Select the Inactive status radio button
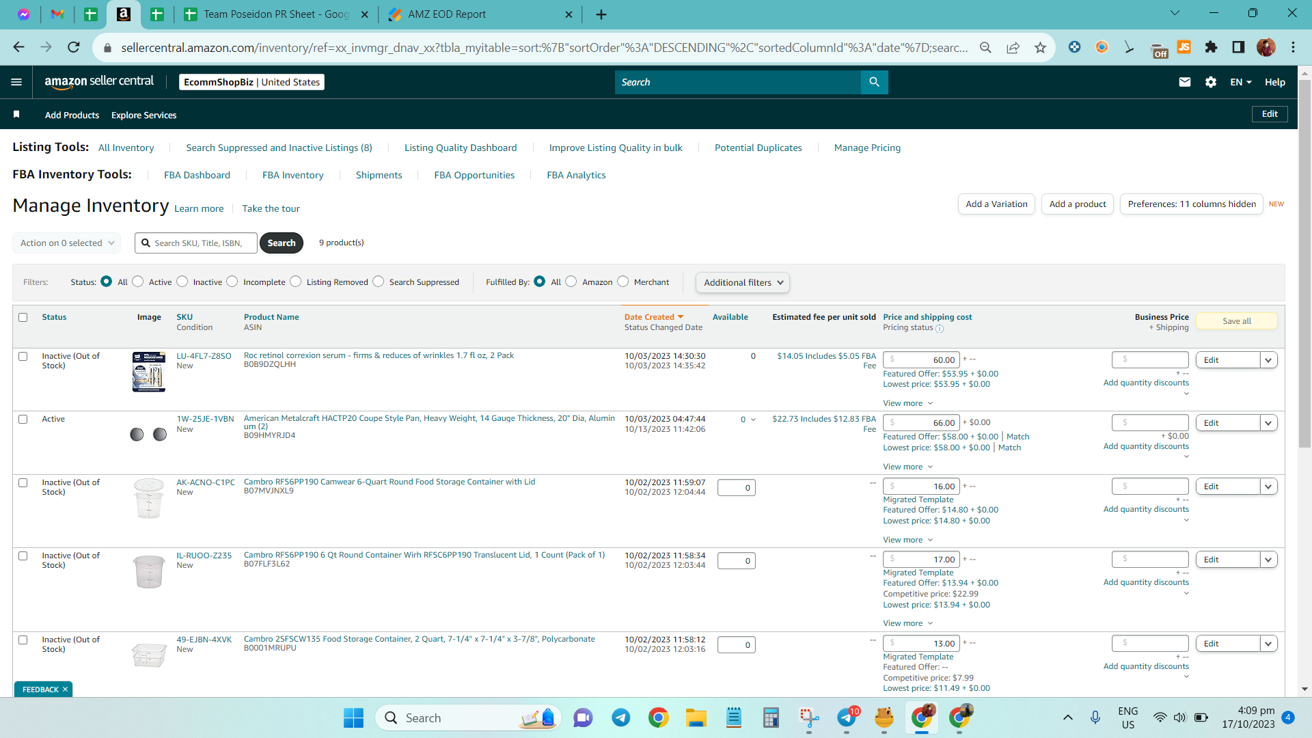The width and height of the screenshot is (1312, 738). (182, 282)
